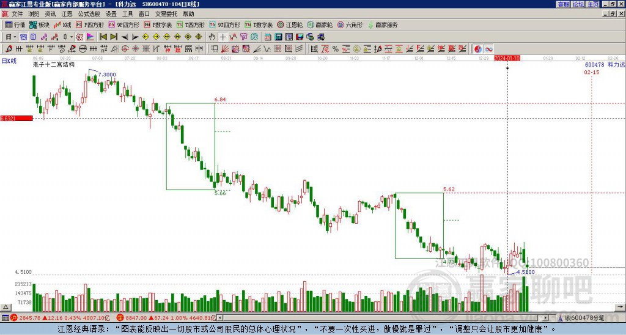Click the up-triangle button at chart bottom-left
The width and height of the screenshot is (626, 335).
click(6, 307)
